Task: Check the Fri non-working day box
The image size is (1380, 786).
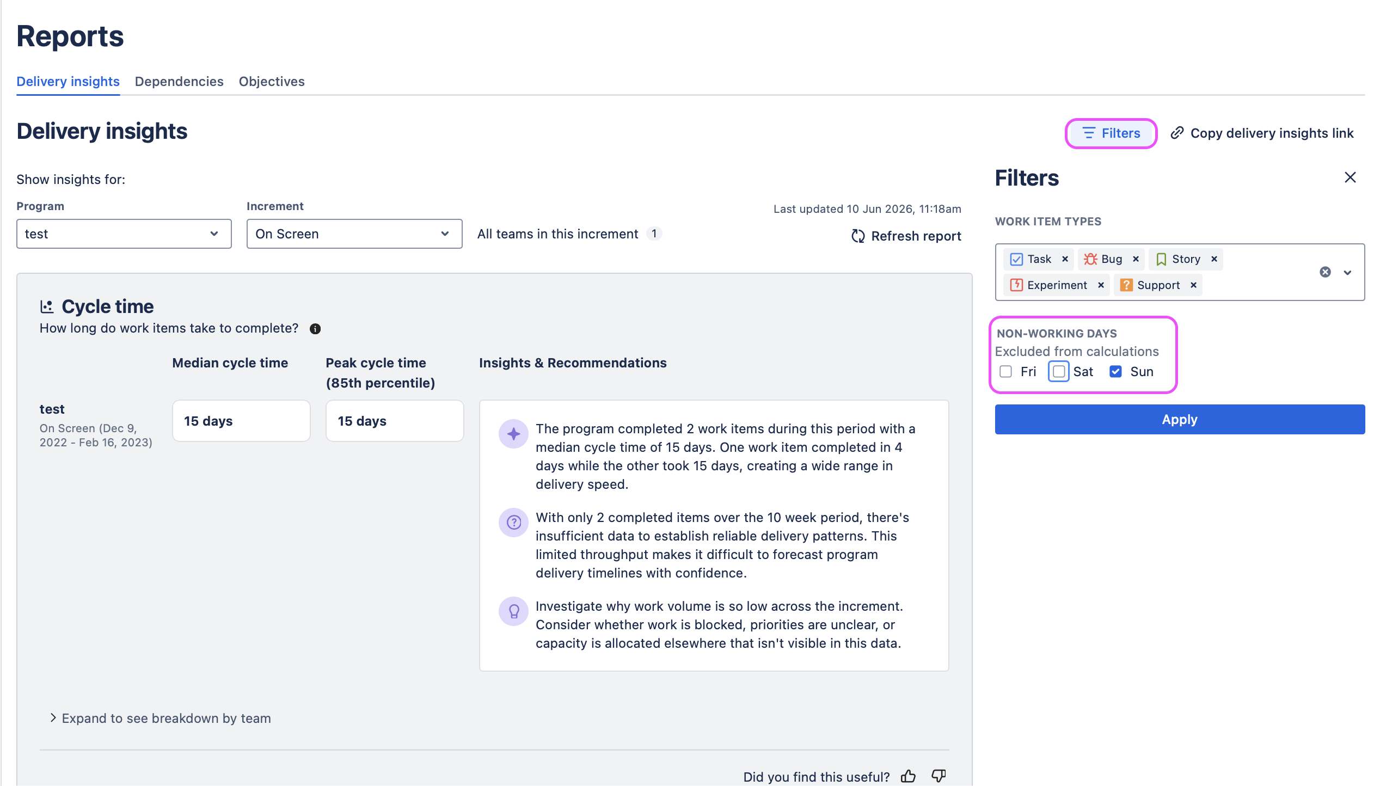Action: click(1006, 372)
